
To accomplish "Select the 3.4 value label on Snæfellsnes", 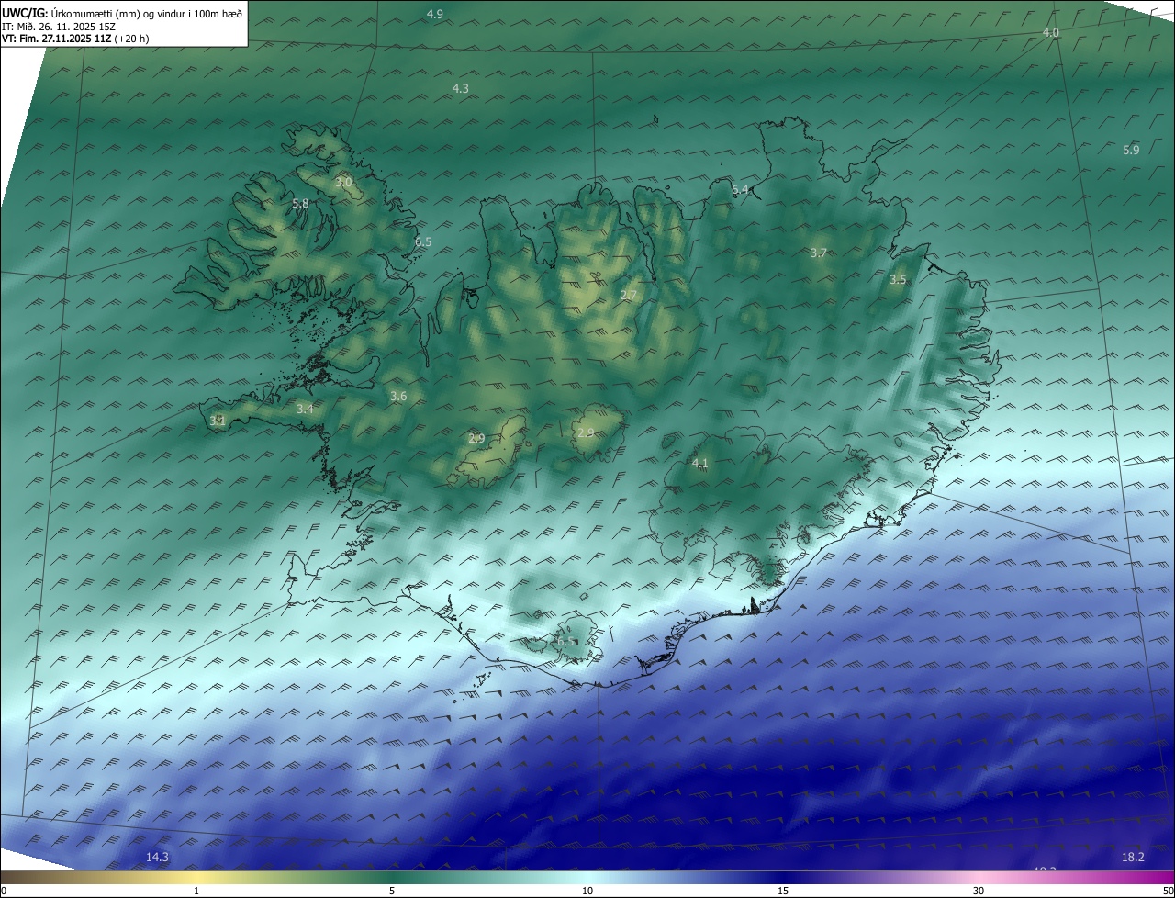I will click(305, 409).
